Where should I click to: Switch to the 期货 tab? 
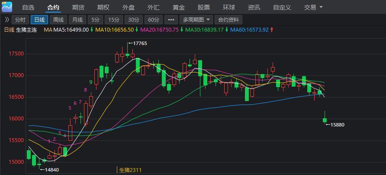(x=78, y=7)
